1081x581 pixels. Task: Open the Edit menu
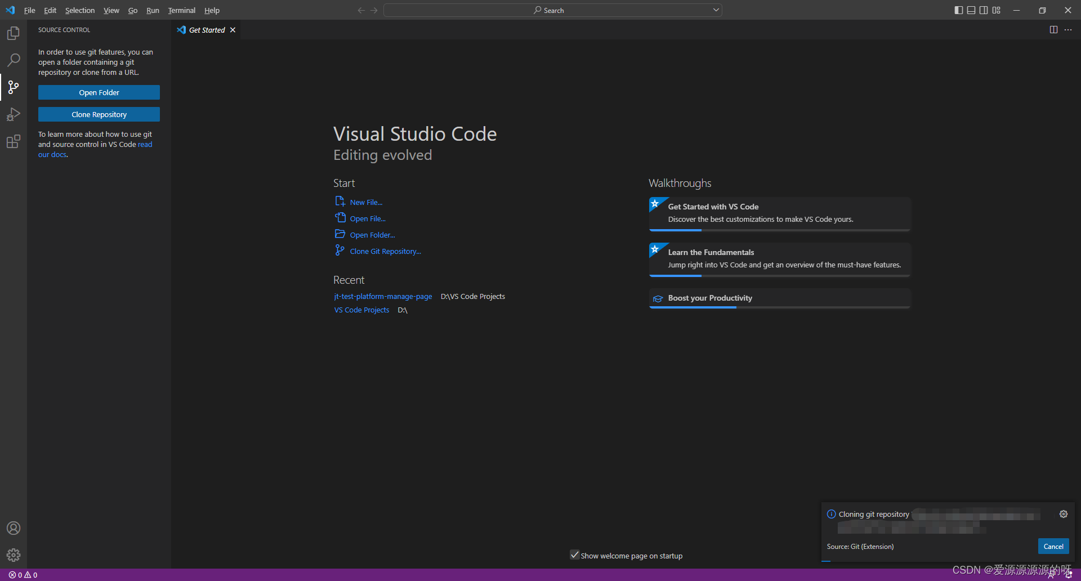(50, 10)
